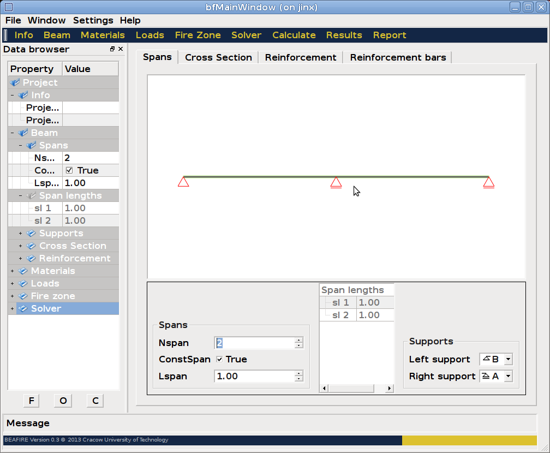Open the Left support dropdown
This screenshot has height=453, width=550.
click(x=508, y=359)
